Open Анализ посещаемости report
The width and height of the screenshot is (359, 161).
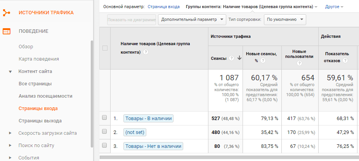coord(45,96)
